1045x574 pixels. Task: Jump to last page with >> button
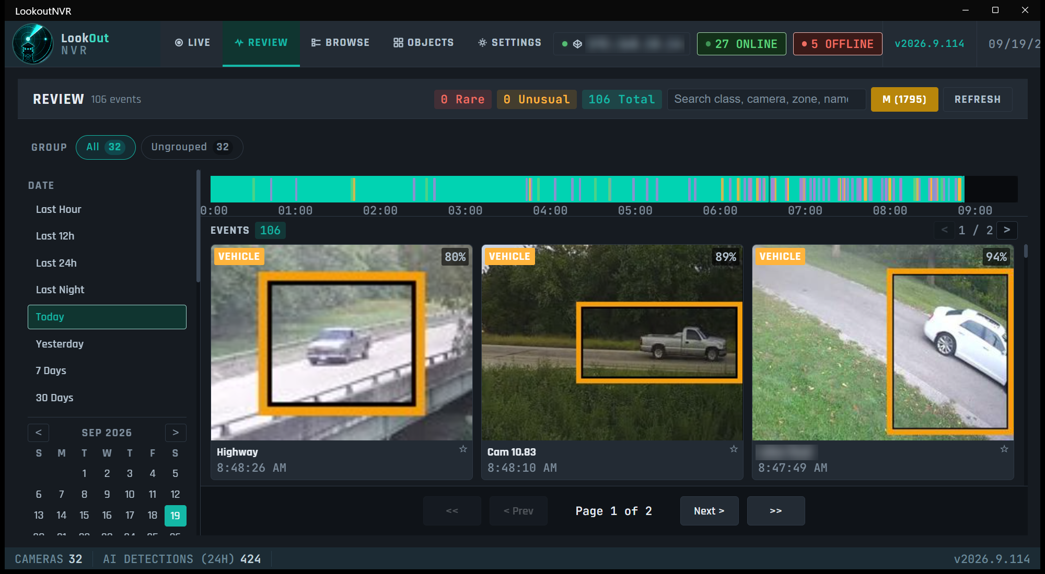point(776,511)
